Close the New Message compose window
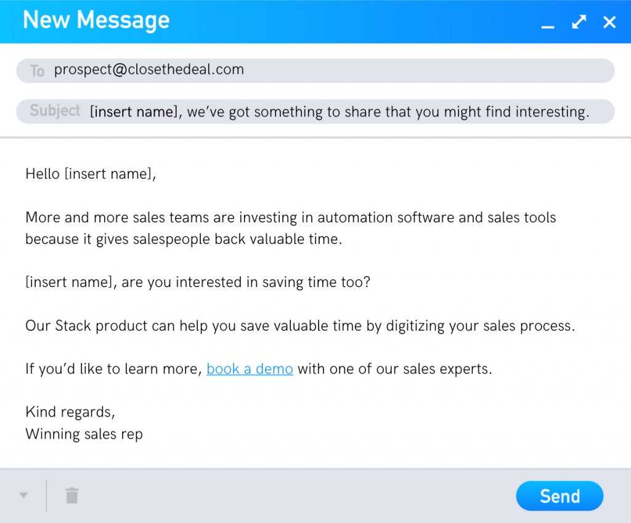 (609, 22)
